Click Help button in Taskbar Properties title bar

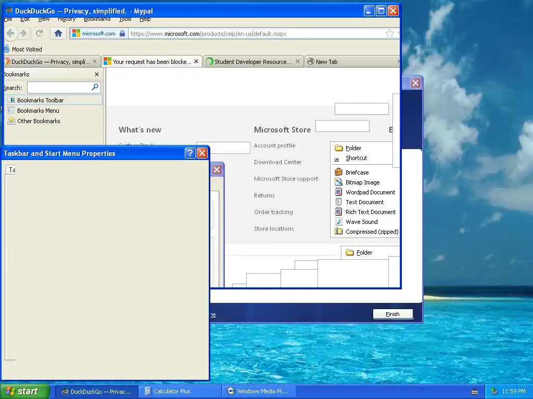[x=190, y=153]
